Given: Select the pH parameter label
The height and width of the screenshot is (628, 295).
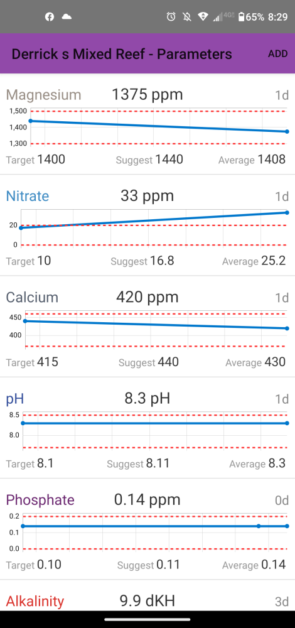Looking at the screenshot, I should [15, 399].
